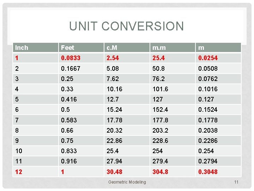Select the 10.16 centimeter cell
The height and width of the screenshot is (191, 254).
pos(114,89)
